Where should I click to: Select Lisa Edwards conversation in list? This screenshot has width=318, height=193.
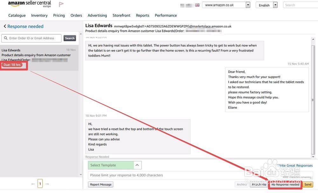(39, 58)
